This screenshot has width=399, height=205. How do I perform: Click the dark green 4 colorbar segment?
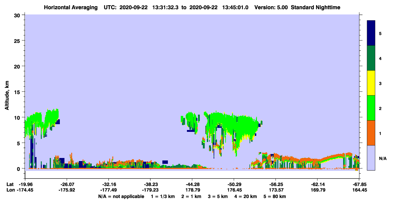[371, 58]
